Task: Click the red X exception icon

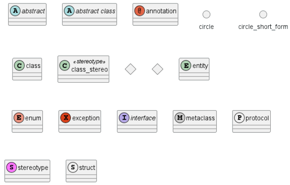Action: [66, 118]
